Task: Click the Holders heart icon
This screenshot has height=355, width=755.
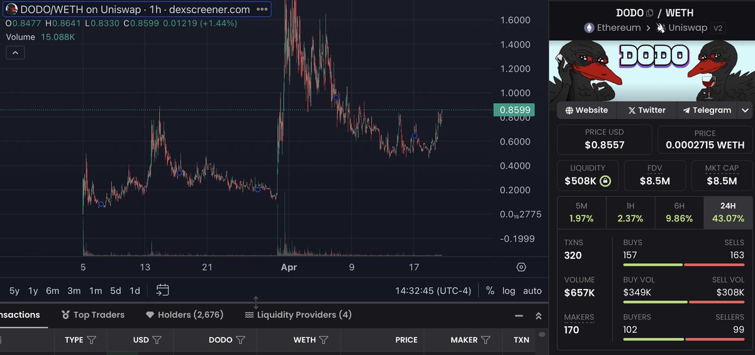Action: 150,315
